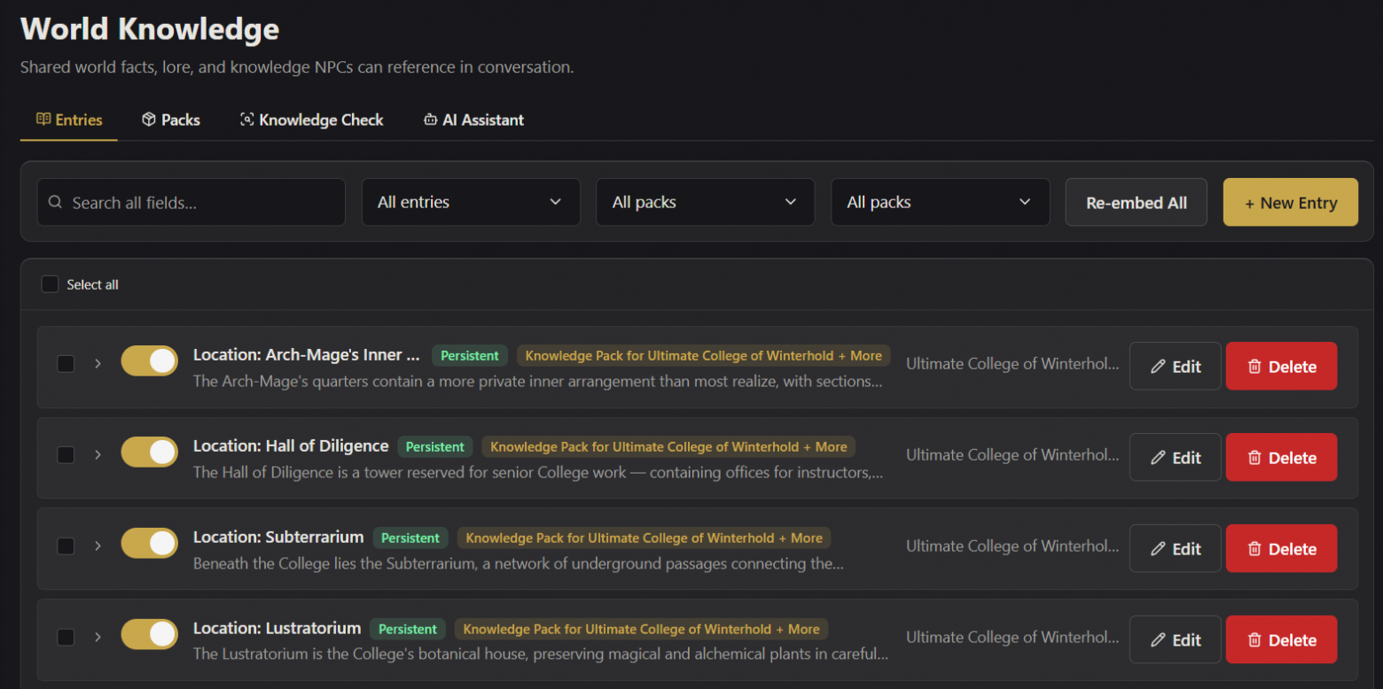Tick checkbox for Hall of Diligence entry
The height and width of the screenshot is (689, 1383).
point(66,455)
